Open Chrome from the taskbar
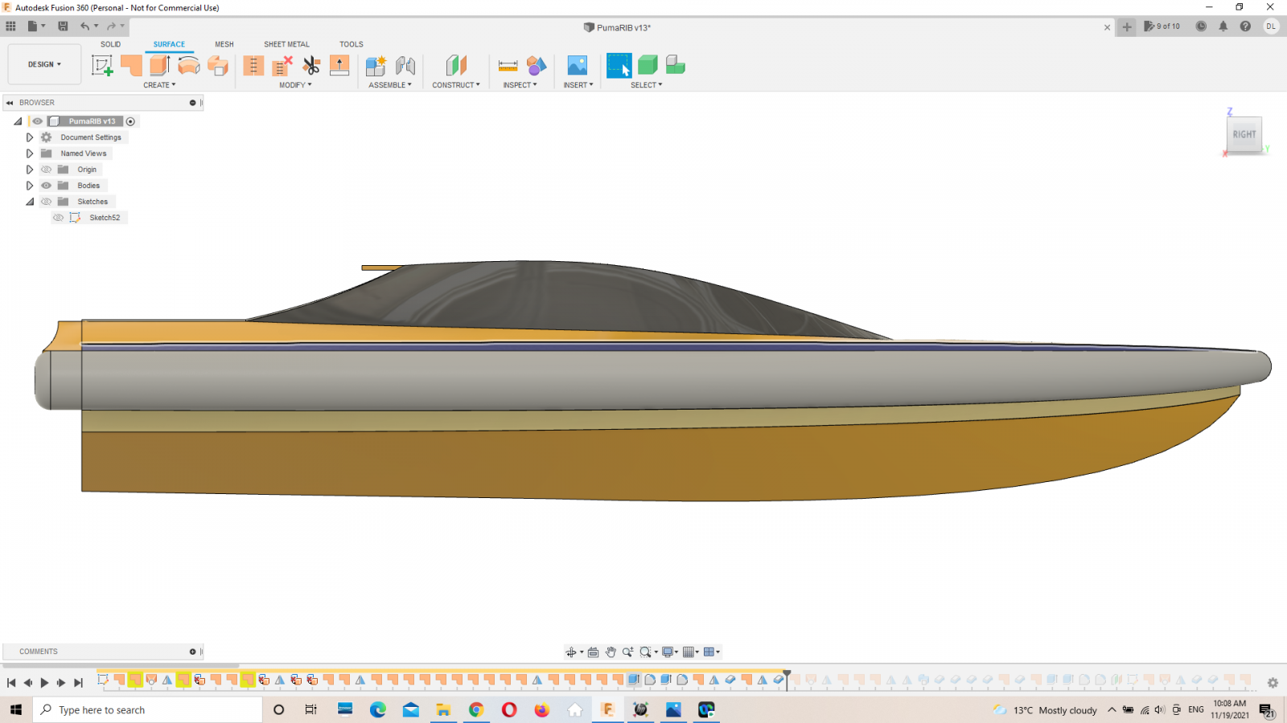The image size is (1287, 723). 476,710
